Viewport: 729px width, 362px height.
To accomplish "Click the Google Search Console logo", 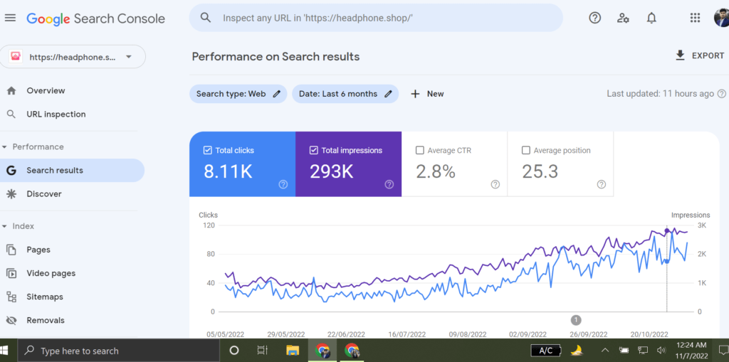I will click(x=96, y=18).
